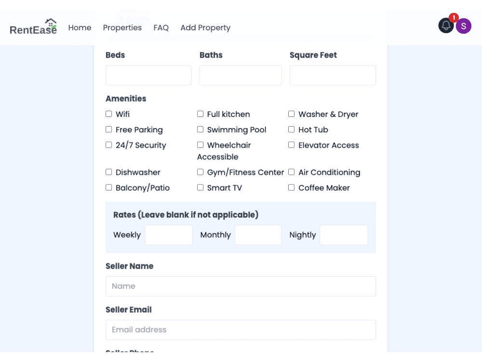Image resolution: width=482 pixels, height=361 pixels.
Task: Click the Beds input field
Action: tap(148, 75)
